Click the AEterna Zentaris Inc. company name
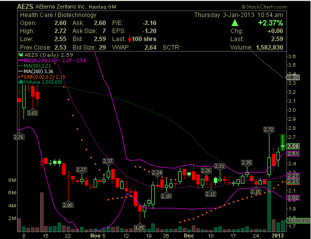 61,7
